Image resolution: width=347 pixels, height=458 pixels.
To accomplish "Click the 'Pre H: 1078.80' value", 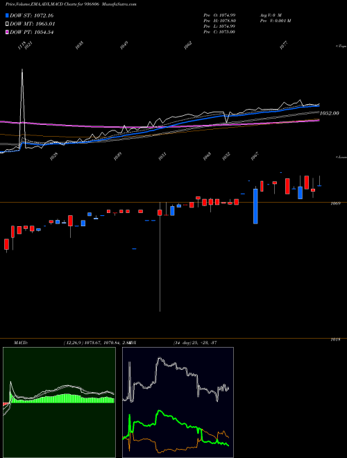I will pos(219,21).
